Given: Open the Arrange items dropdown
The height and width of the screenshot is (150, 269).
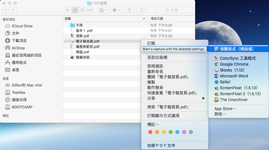Looking at the screenshot, I should (103, 10).
